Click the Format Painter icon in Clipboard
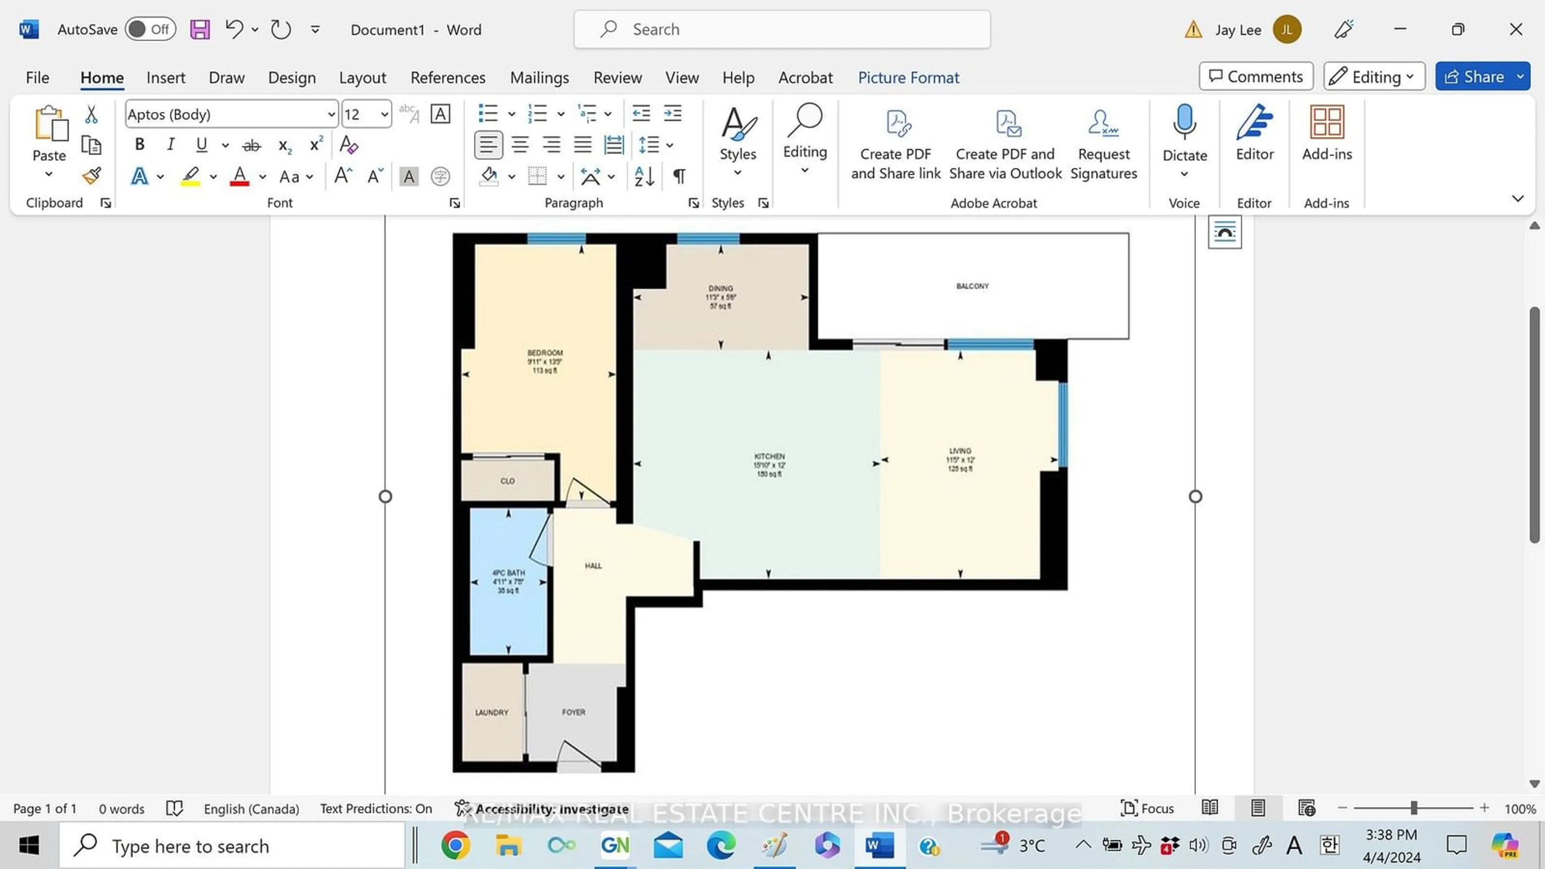1545x869 pixels. (93, 175)
